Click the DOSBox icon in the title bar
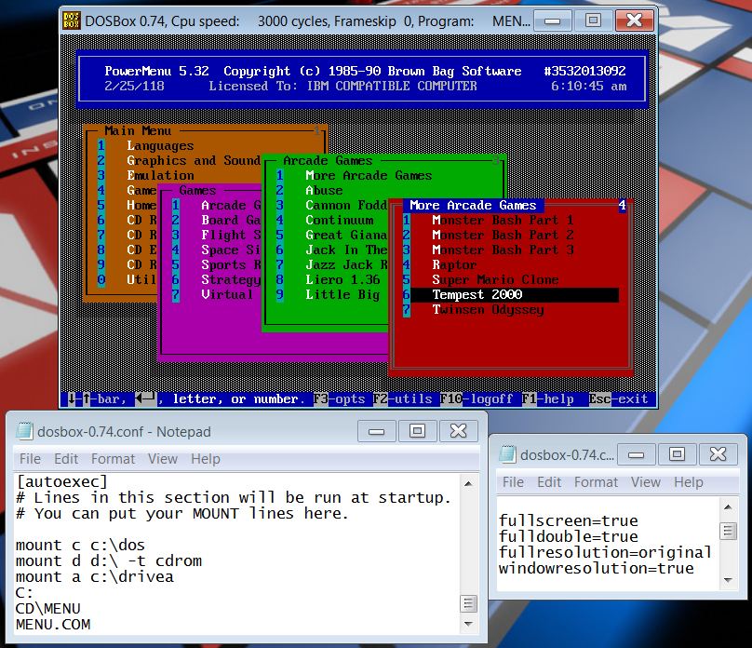 pyautogui.click(x=72, y=20)
